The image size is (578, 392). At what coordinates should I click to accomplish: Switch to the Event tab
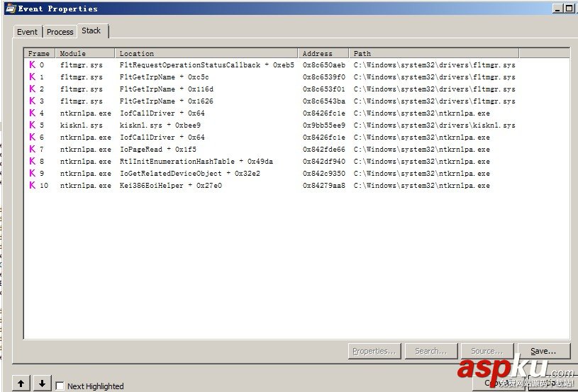(27, 32)
